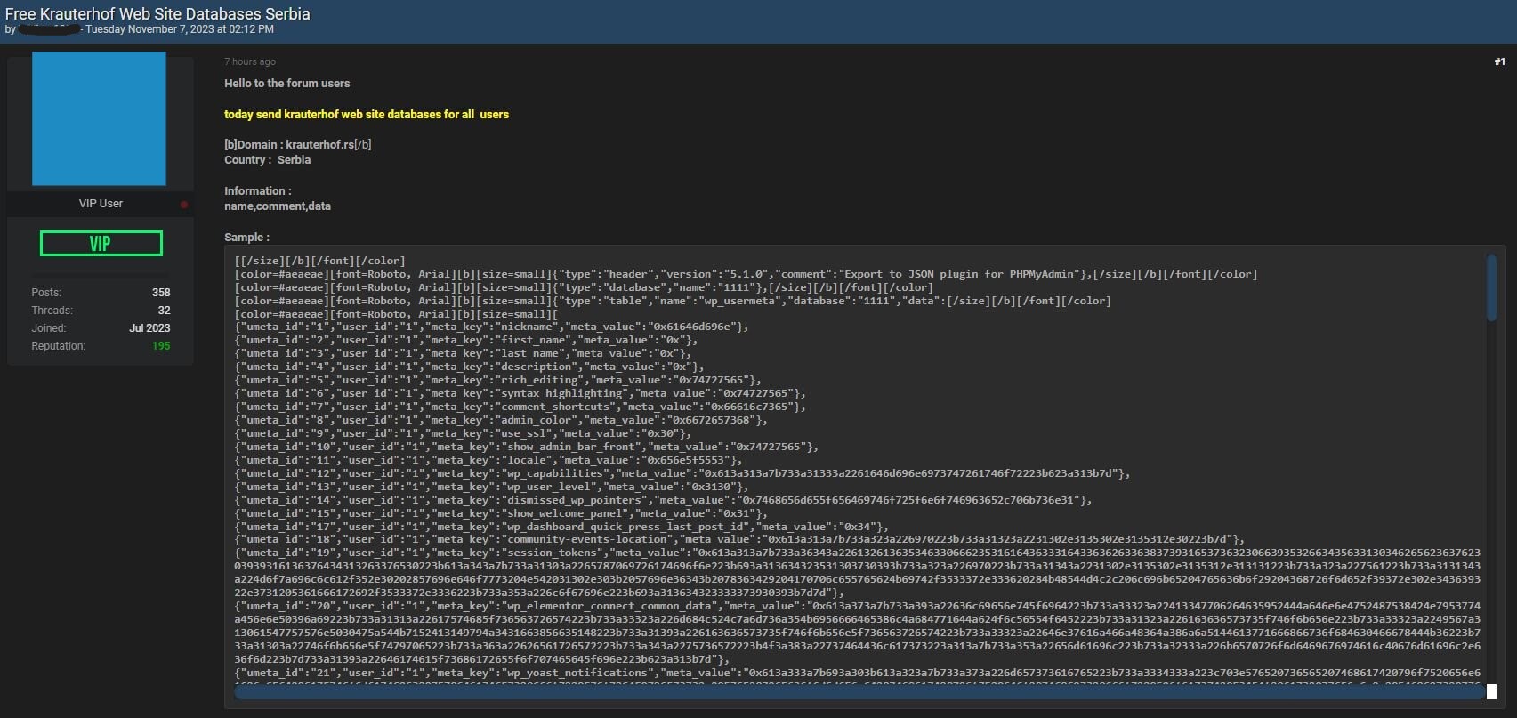1517x718 pixels.
Task: Click the VIP User rank label
Action: click(x=101, y=204)
